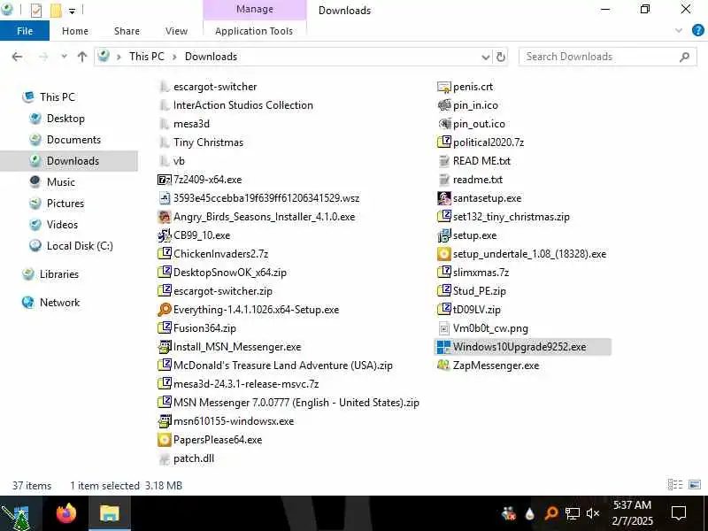
Task: Go back with the Back arrow
Action: point(17,57)
